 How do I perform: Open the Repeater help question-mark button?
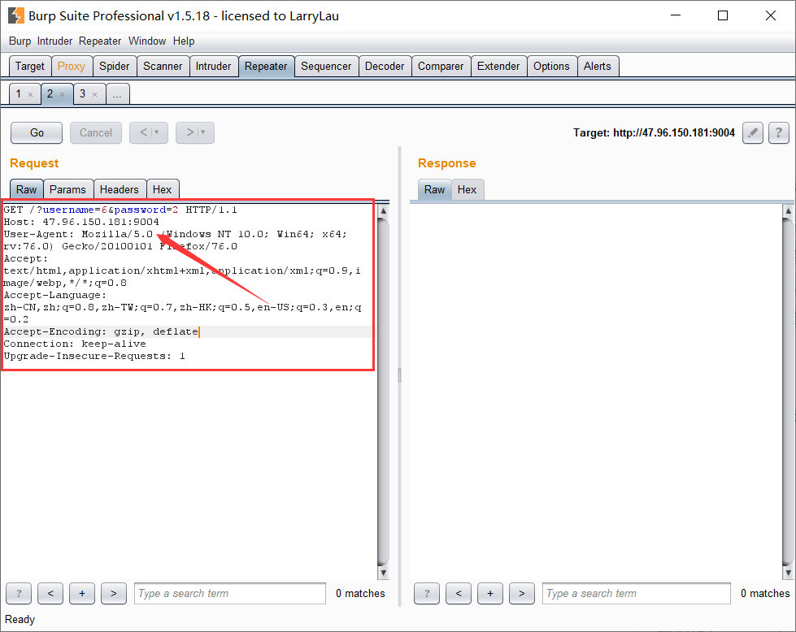pos(779,133)
